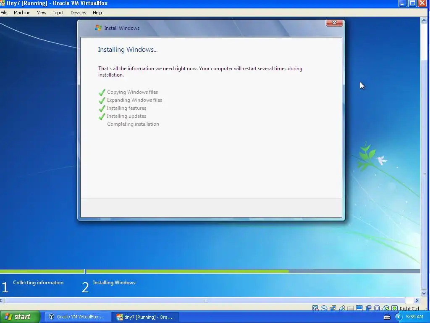The height and width of the screenshot is (323, 430).
Task: Open the Input menu
Action: point(58,13)
